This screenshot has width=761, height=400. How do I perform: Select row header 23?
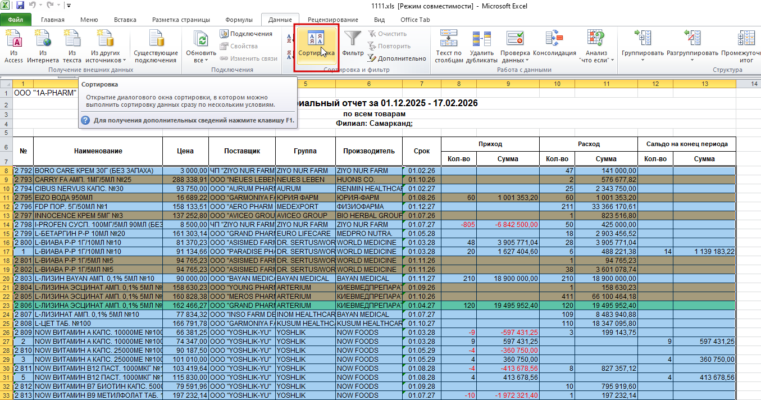click(6, 306)
